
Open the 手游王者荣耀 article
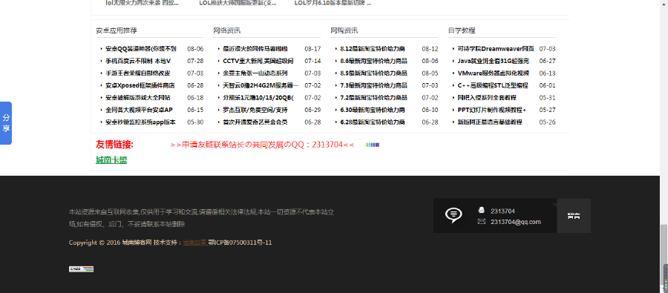[x=137, y=73]
